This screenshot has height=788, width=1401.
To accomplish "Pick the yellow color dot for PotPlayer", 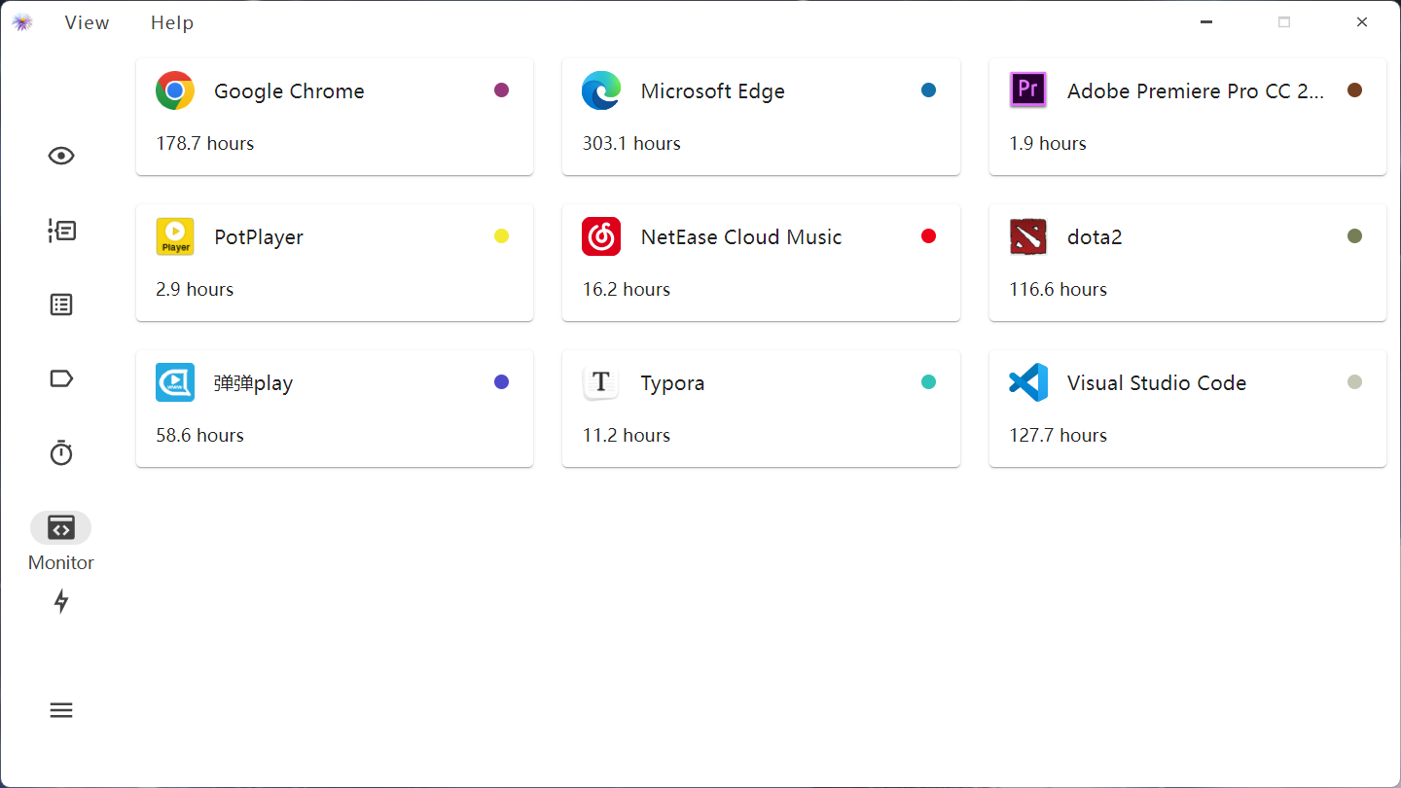I will (502, 236).
